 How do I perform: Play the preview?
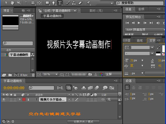139,23
